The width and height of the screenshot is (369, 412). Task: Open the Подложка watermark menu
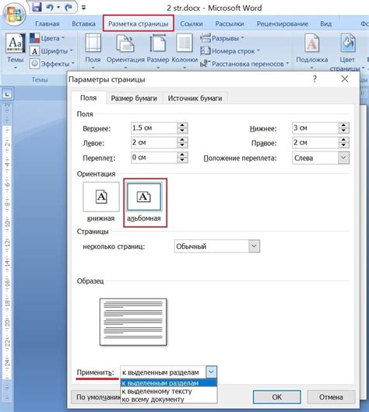coord(312,51)
